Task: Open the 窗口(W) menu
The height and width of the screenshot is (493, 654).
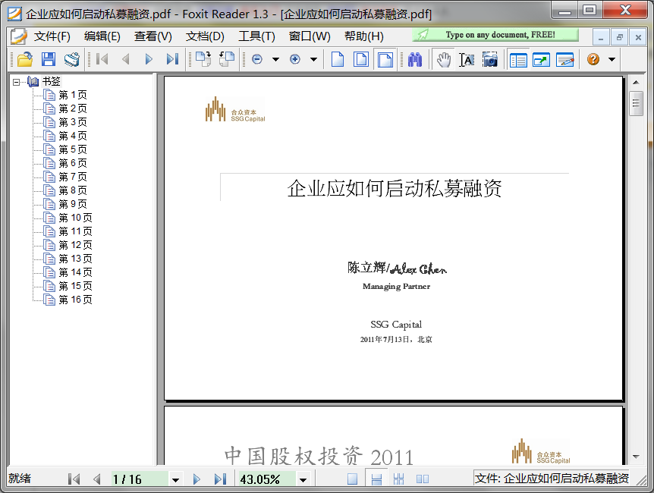Action: click(310, 36)
